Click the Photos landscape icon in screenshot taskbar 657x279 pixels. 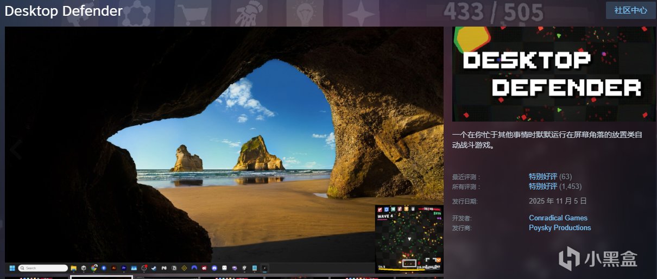pyautogui.click(x=134, y=268)
